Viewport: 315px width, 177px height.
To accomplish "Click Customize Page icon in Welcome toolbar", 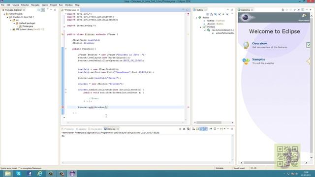I will click(303, 10).
